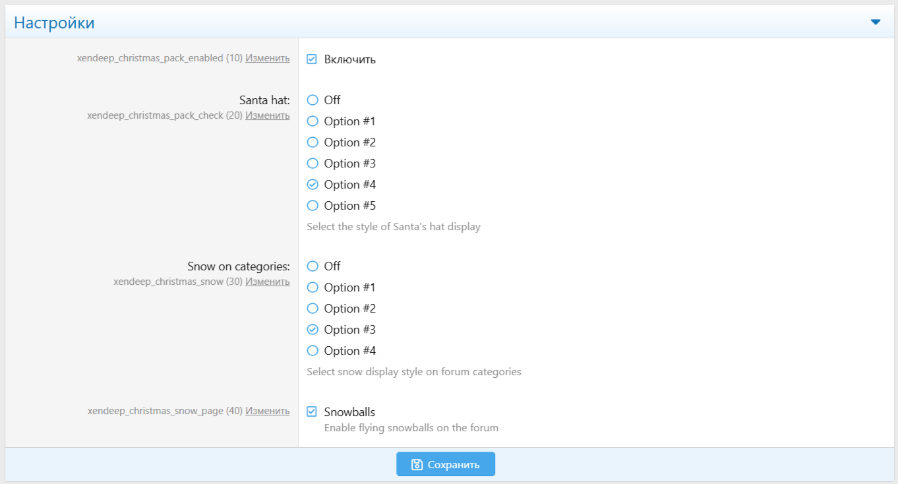
Task: Click Изменить link for christmas_pack_enabled option
Action: pyautogui.click(x=267, y=58)
